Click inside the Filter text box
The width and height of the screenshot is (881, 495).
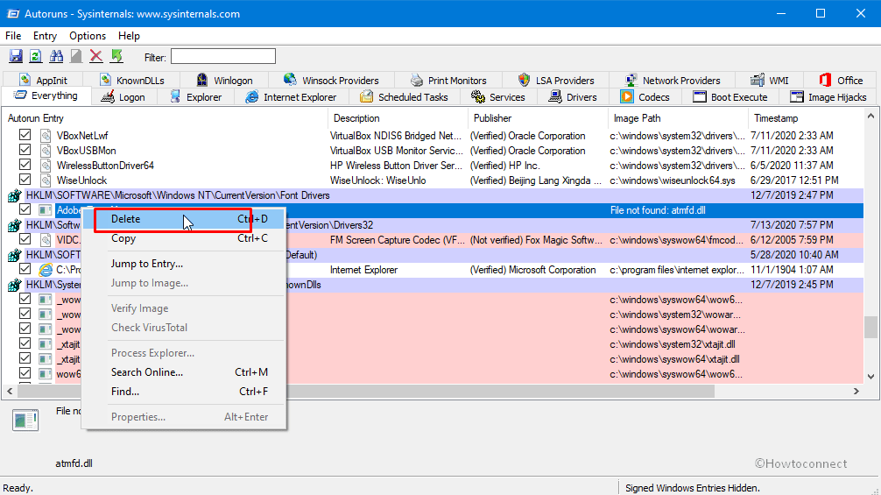click(x=223, y=56)
